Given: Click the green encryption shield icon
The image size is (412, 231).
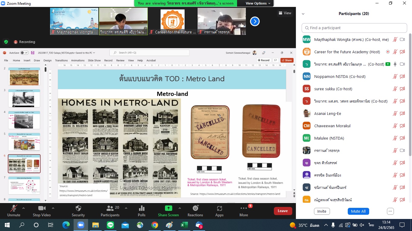Looking at the screenshot, I should [x=6, y=42].
